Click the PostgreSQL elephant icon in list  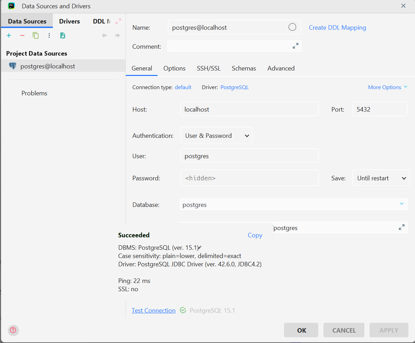point(13,66)
